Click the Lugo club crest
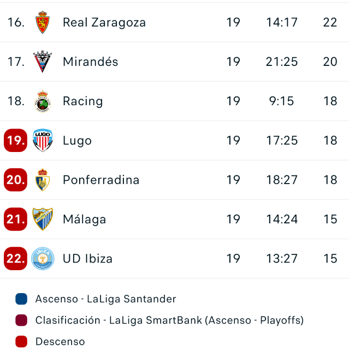The image size is (349, 353). (x=42, y=141)
